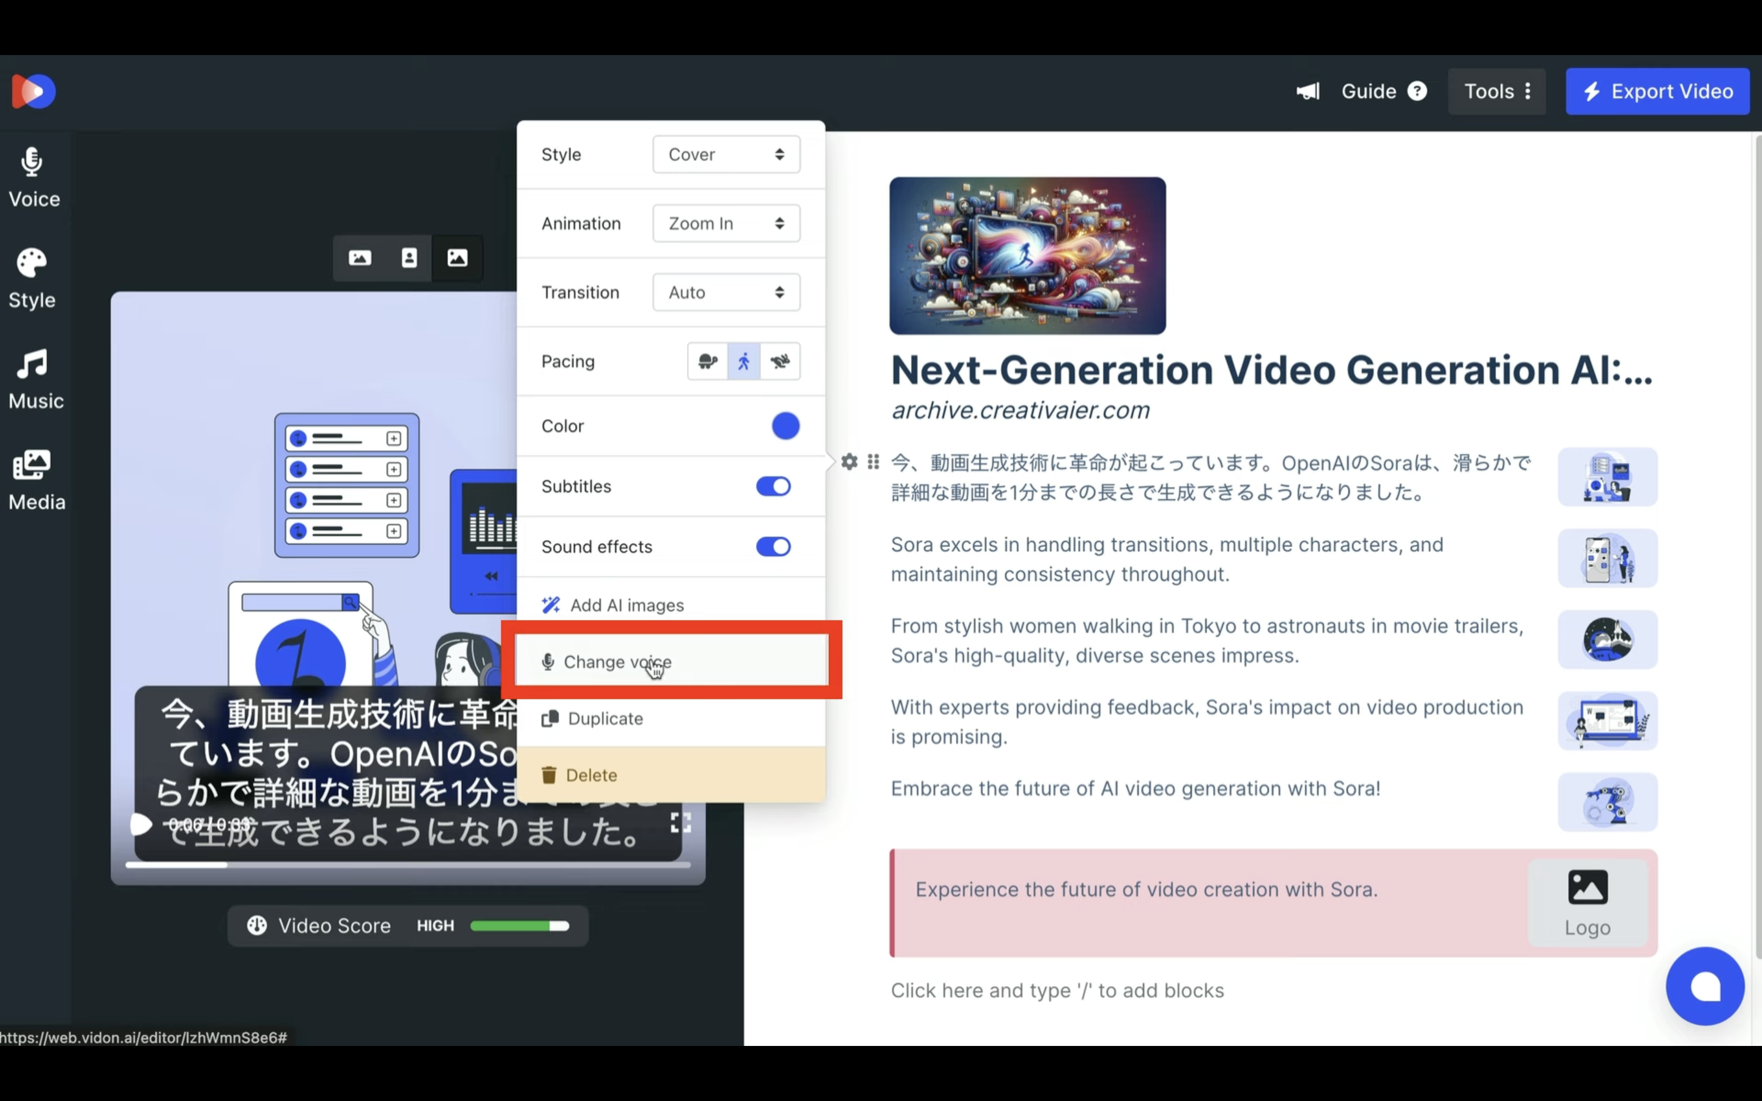The image size is (1762, 1101).
Task: Open the Animation dropdown showing Zoom In
Action: pos(726,223)
